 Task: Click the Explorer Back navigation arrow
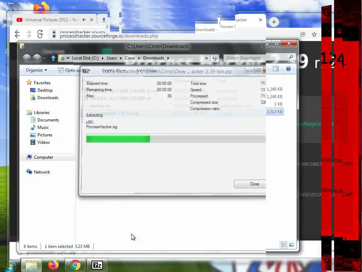(x=27, y=58)
